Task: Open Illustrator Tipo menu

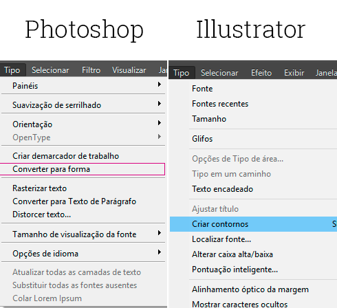Action: [x=181, y=73]
